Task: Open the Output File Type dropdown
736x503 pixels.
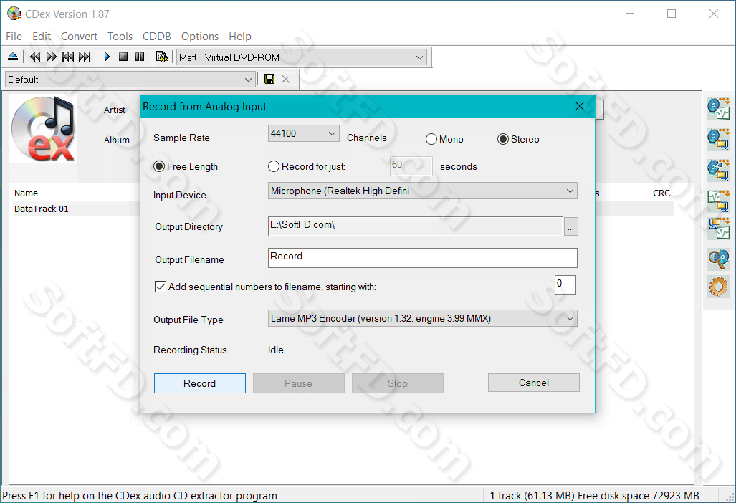Action: (422, 319)
